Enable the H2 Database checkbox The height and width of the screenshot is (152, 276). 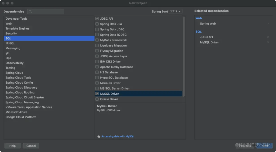[97, 72]
